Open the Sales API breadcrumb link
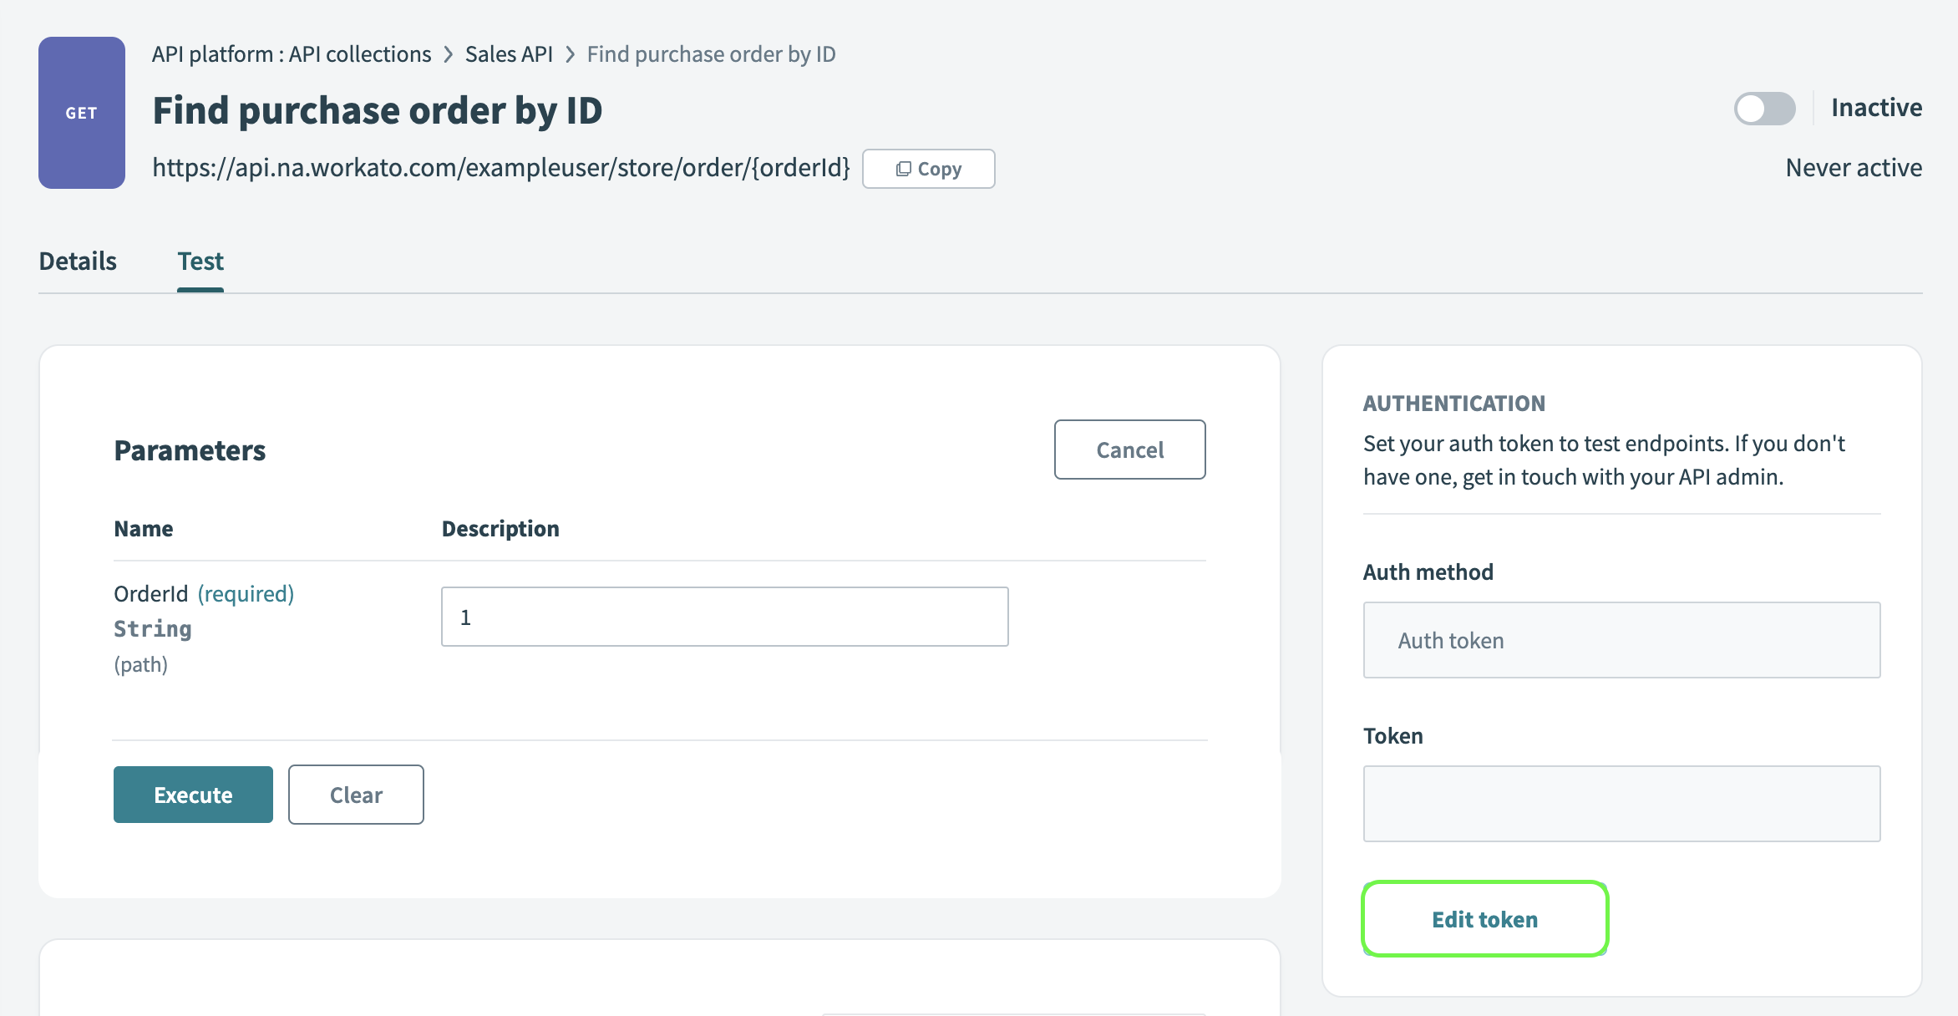Screen dimensions: 1958x1016 coord(509,54)
